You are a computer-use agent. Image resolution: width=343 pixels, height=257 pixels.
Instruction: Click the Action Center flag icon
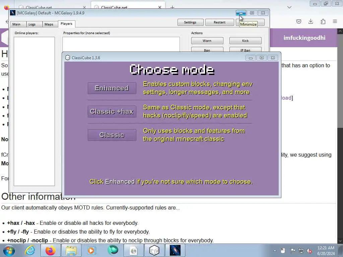coord(292,251)
